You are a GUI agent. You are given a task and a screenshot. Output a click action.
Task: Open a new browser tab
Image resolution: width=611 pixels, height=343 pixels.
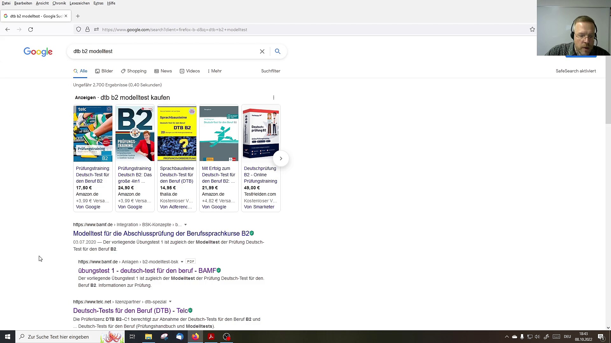point(78,16)
